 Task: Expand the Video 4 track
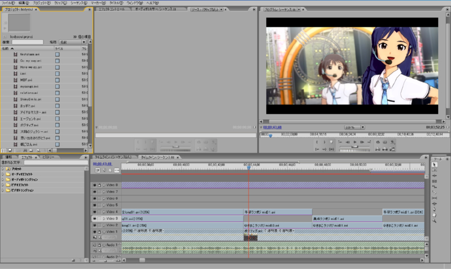pos(104,212)
